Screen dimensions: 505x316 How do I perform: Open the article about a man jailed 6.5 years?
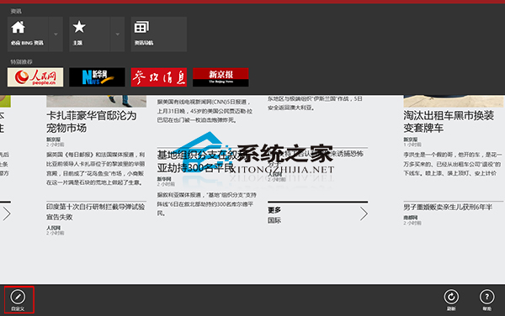point(448,207)
